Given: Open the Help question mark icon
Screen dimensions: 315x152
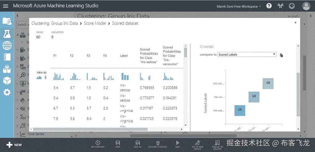Looking at the screenshot, I should (x=269, y=6).
